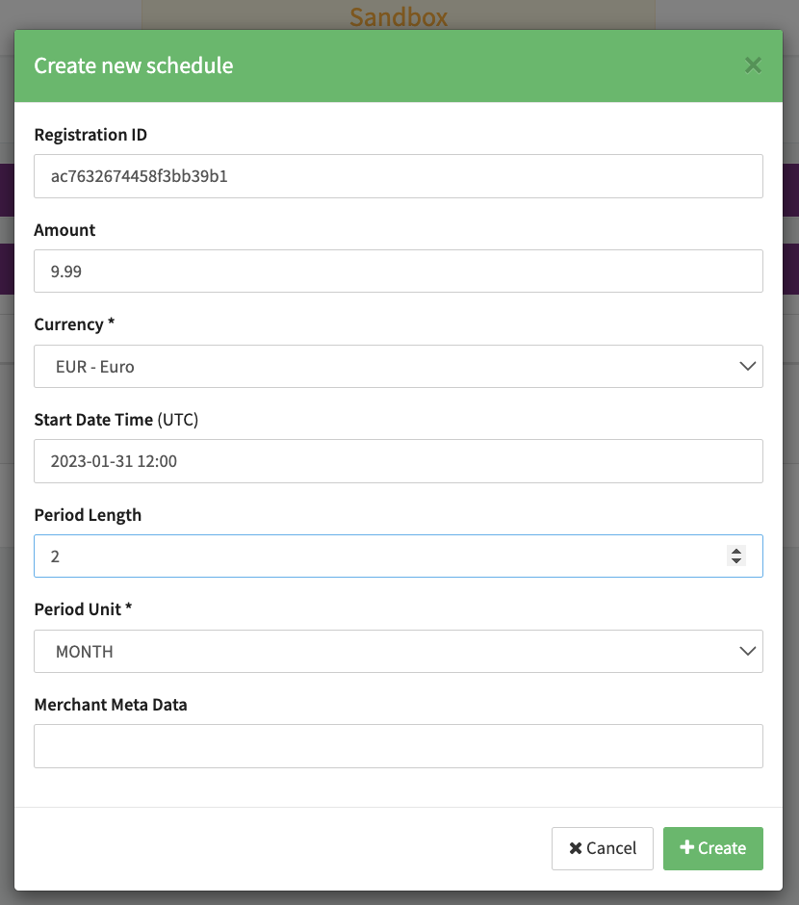Image resolution: width=799 pixels, height=905 pixels.
Task: Click inside the Period Length number field
Action: [x=375, y=556]
